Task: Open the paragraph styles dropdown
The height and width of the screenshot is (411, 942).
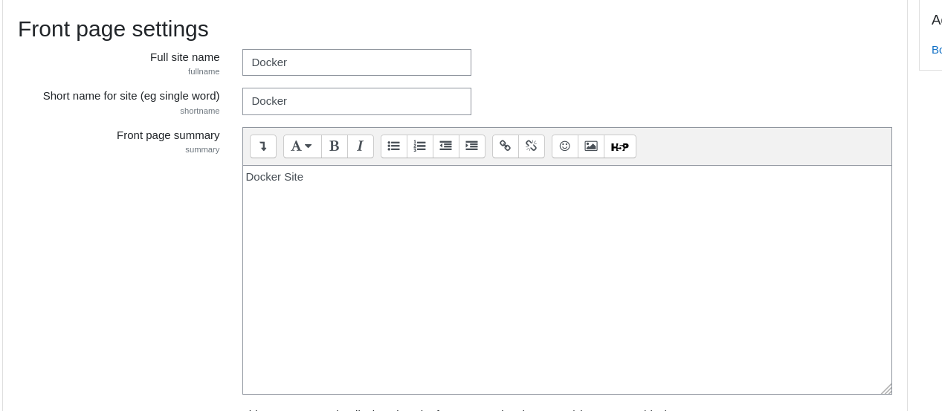Action: tap(302, 146)
